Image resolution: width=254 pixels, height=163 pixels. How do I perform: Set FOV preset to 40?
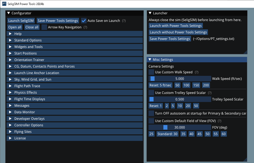(x=192, y=134)
